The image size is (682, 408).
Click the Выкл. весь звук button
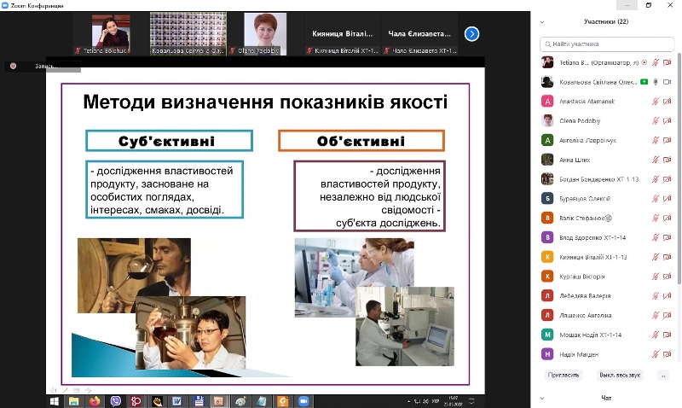(x=620, y=375)
